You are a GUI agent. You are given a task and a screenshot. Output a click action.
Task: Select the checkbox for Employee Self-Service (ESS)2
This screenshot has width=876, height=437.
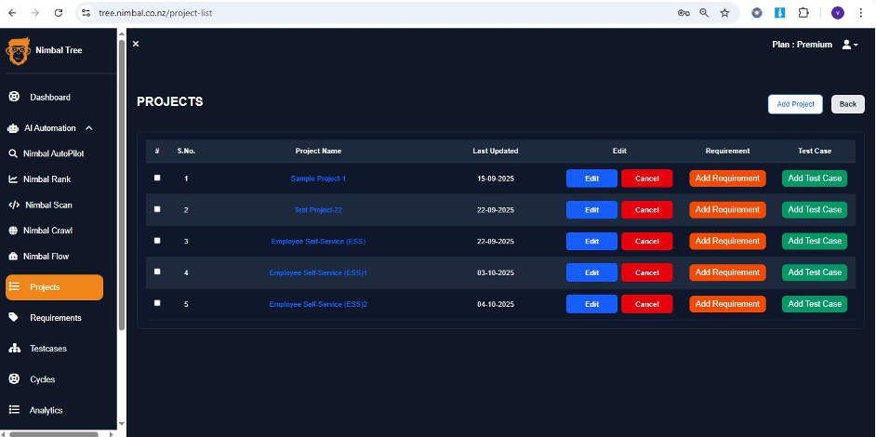click(157, 303)
